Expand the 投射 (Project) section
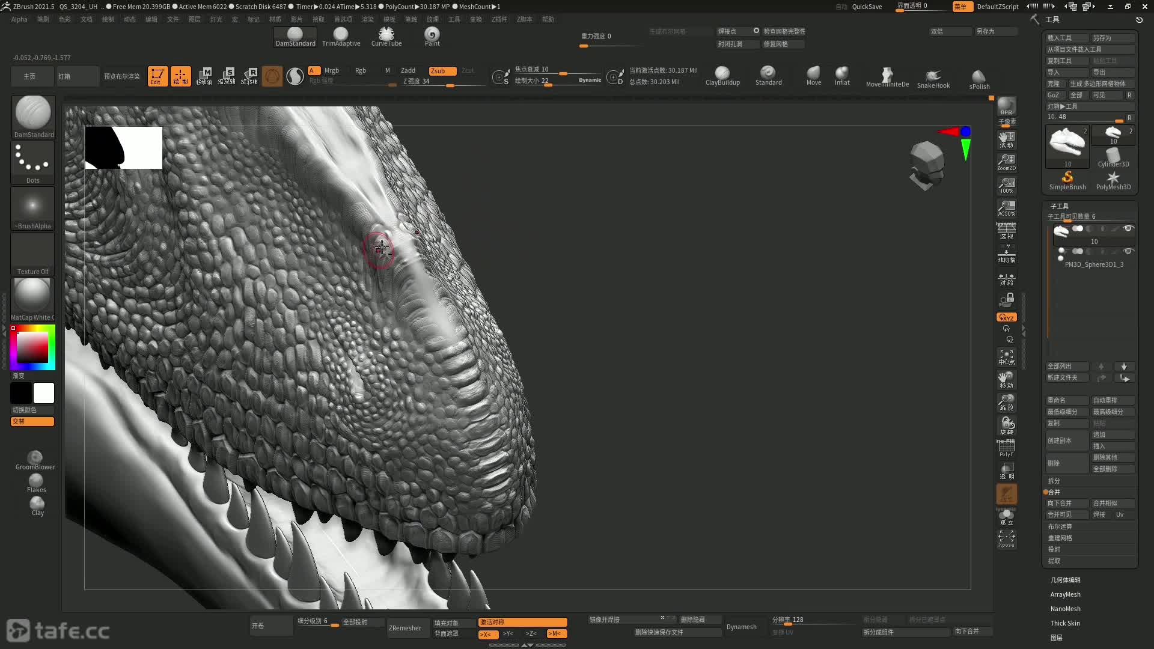The width and height of the screenshot is (1154, 649). [x=1054, y=549]
